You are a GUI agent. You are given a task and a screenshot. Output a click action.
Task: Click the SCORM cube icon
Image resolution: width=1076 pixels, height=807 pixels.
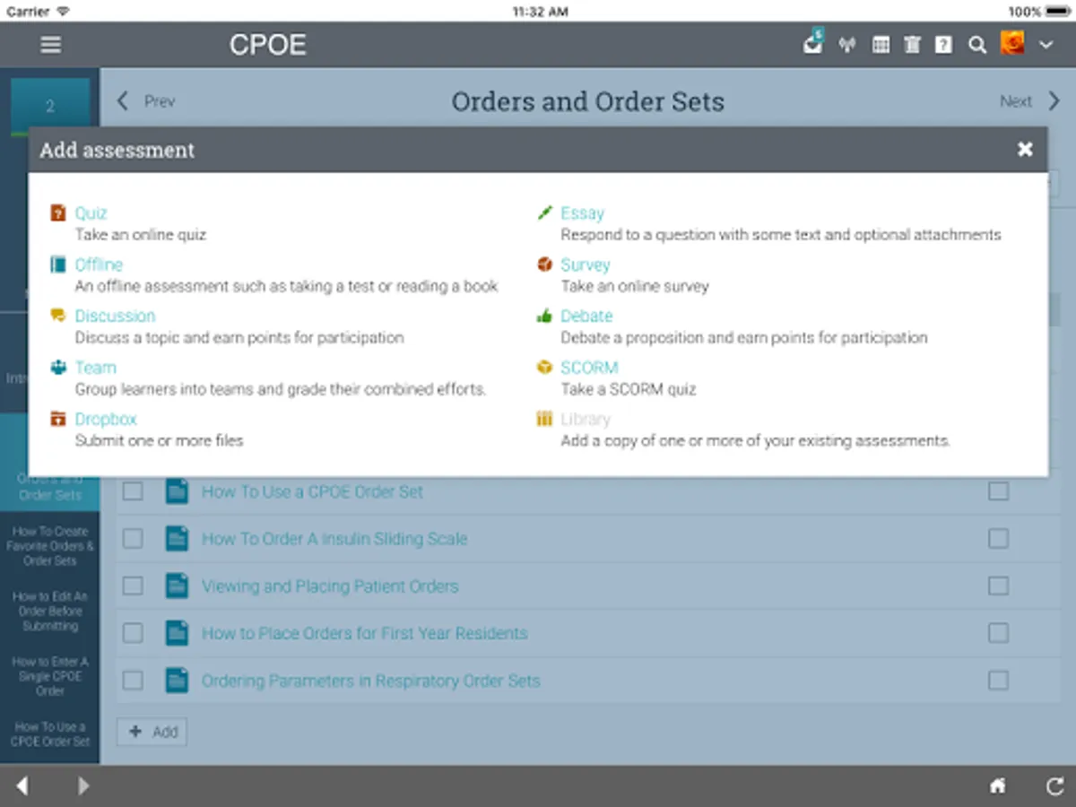tap(544, 367)
